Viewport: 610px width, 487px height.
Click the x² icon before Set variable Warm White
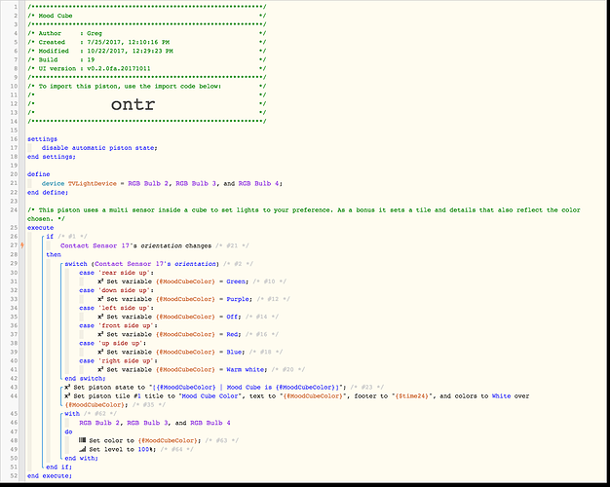[x=100, y=369]
